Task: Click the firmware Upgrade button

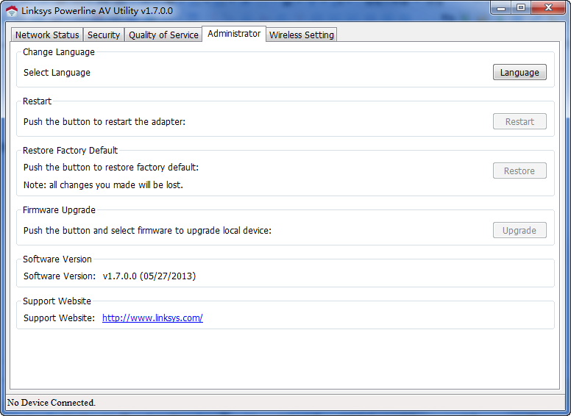Action: point(519,230)
